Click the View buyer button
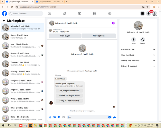Viewport: 161px width, 128px height. (x=65, y=36)
